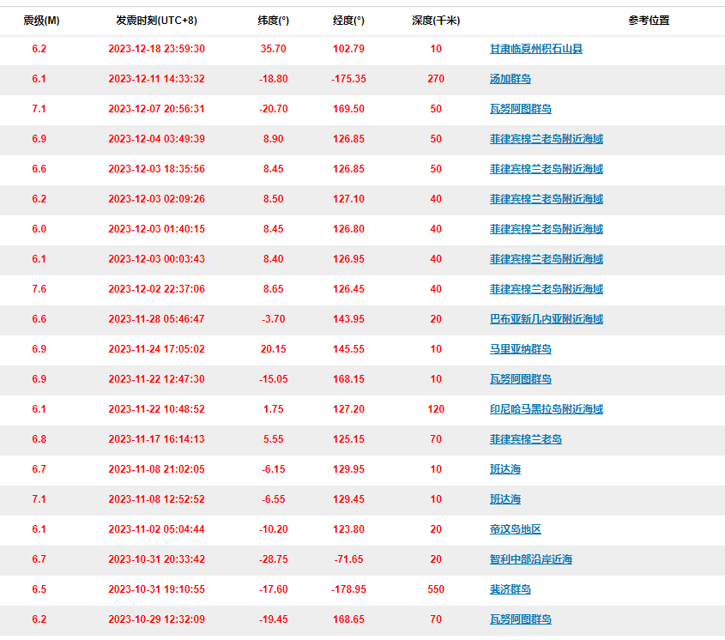725x640 pixels.
Task: Open 菲律宾棉兰老岛附近海域 link in the 6.9 2023-12-04 row
Action: coord(547,139)
